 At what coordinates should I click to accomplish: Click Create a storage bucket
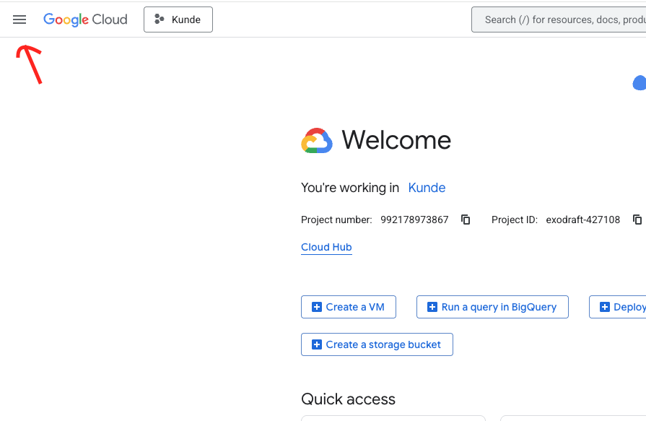377,344
